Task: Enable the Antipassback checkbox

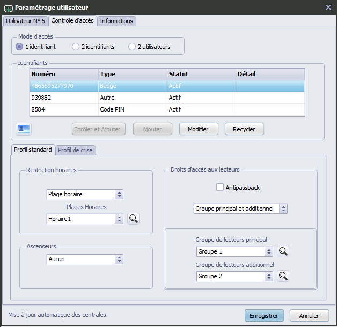Action: (x=219, y=188)
